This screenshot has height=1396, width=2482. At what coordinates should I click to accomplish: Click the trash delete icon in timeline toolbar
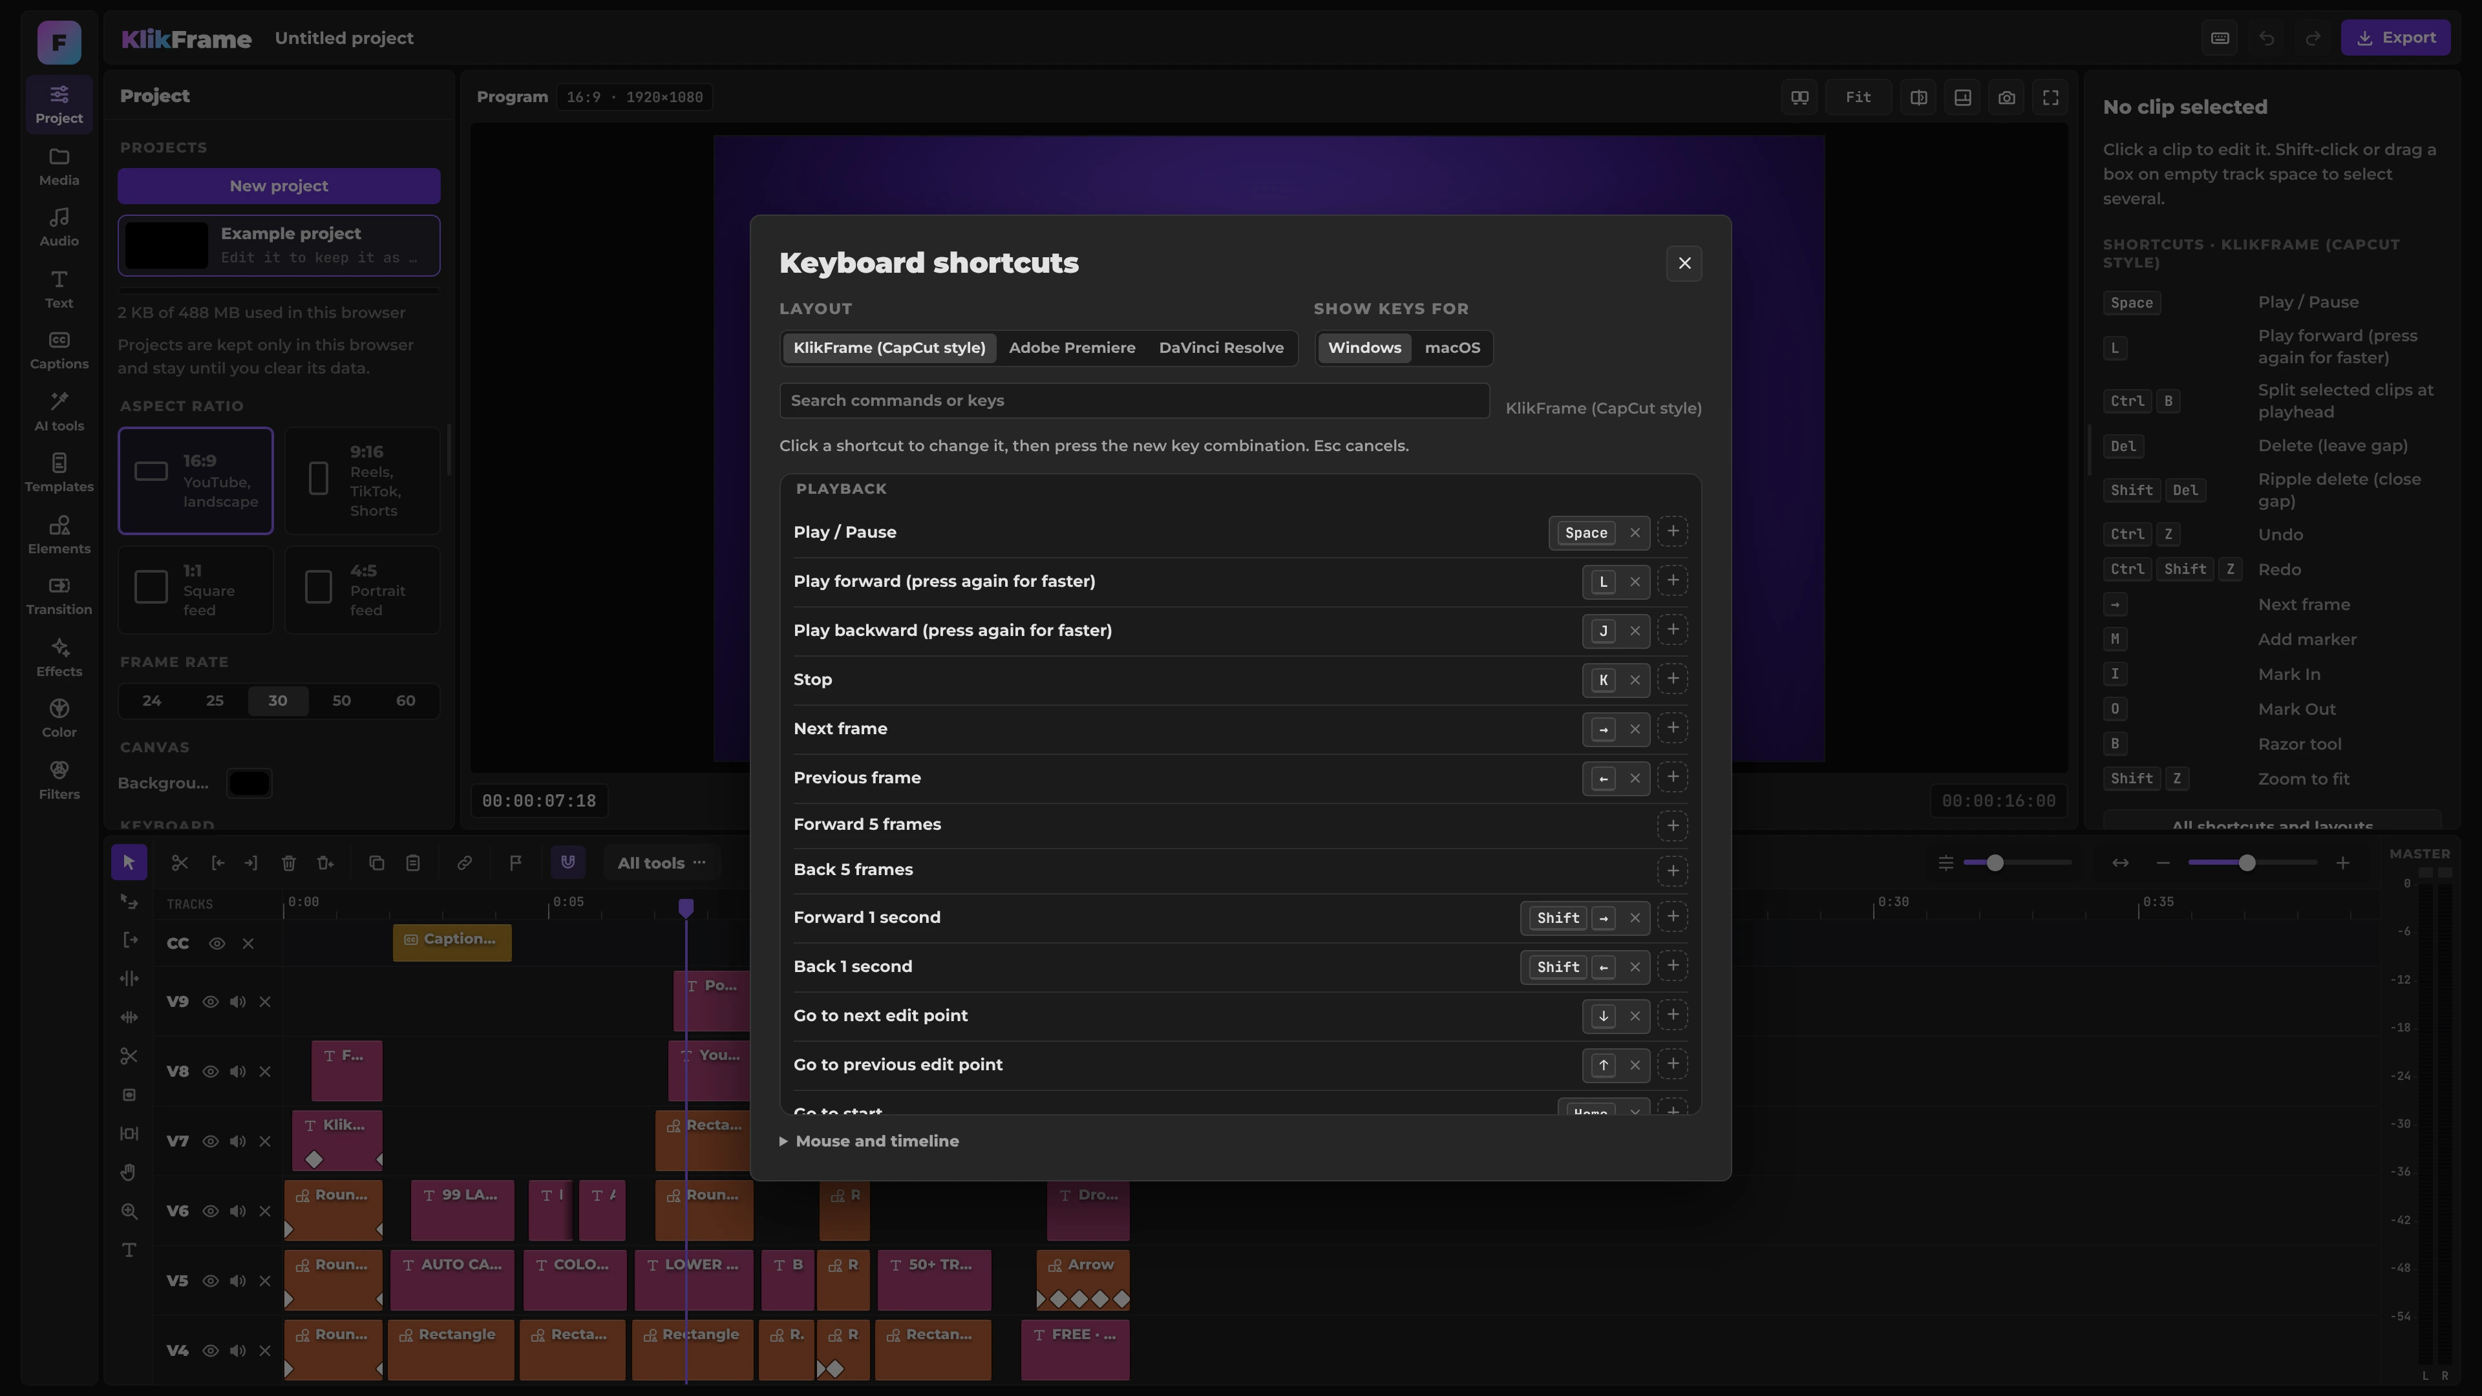pos(288,862)
